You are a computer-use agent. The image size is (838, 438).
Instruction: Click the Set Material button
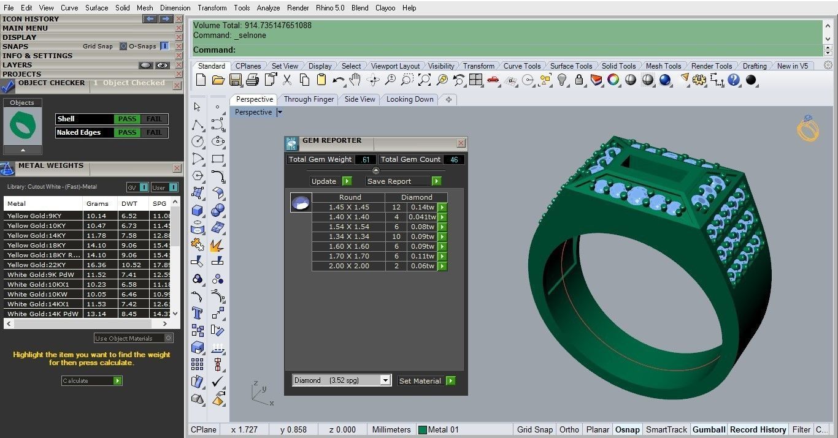(x=427, y=380)
